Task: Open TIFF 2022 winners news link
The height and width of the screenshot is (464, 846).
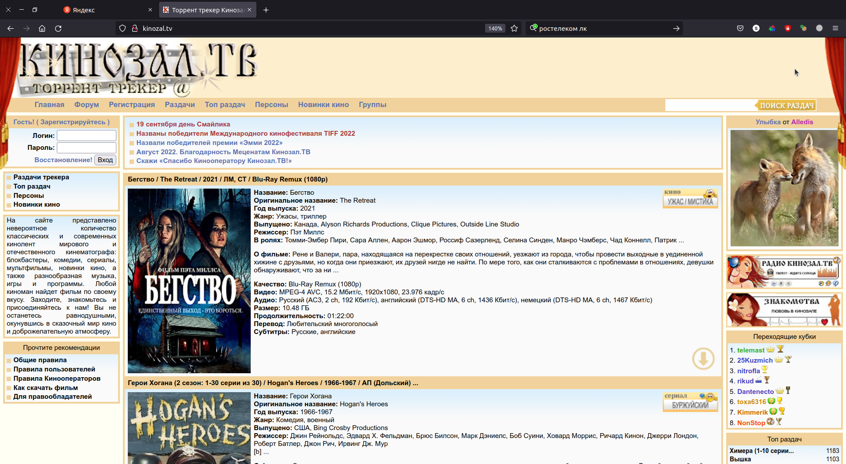Action: click(246, 134)
